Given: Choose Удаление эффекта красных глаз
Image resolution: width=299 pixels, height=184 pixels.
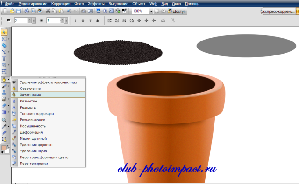Looking at the screenshot, I should click(48, 82).
